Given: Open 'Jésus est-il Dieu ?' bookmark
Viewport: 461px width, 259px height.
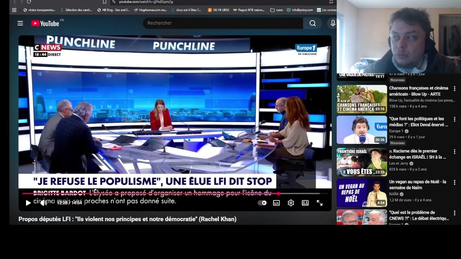Looking at the screenshot, I should pos(186,10).
